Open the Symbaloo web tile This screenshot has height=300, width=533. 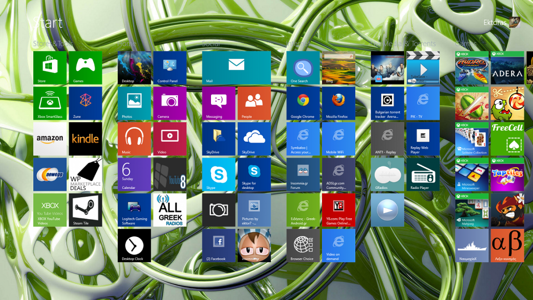click(x=303, y=139)
